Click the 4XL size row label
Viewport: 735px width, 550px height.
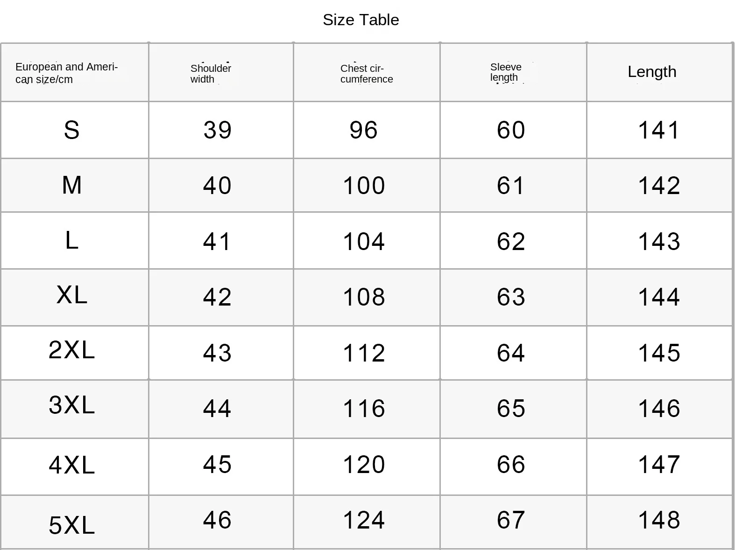[x=71, y=465]
